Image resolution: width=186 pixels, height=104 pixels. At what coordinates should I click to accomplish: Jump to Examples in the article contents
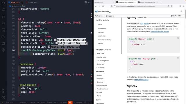(101, 32)
